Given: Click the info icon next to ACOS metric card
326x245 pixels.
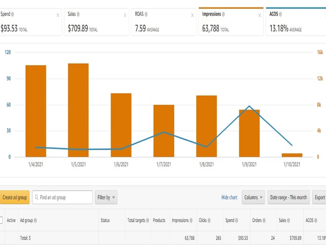Looking at the screenshot, I should [280, 14].
